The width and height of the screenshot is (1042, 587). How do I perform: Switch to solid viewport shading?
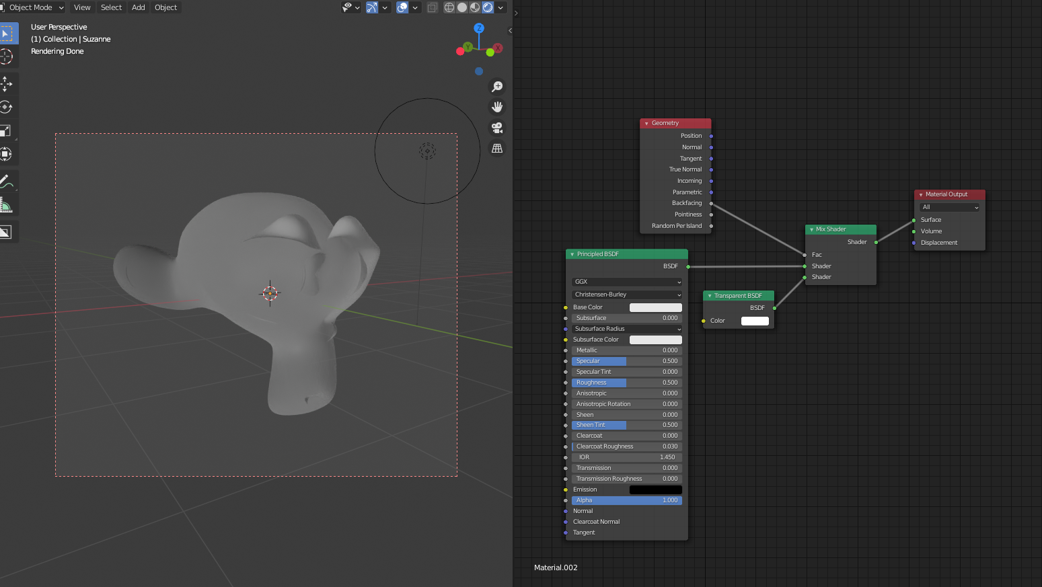tap(462, 7)
